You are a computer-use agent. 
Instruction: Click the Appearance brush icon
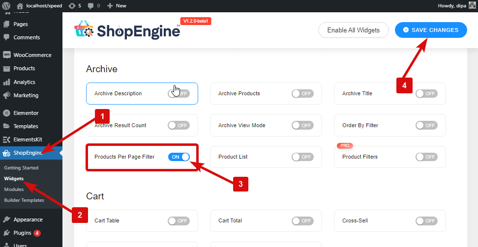6,220
